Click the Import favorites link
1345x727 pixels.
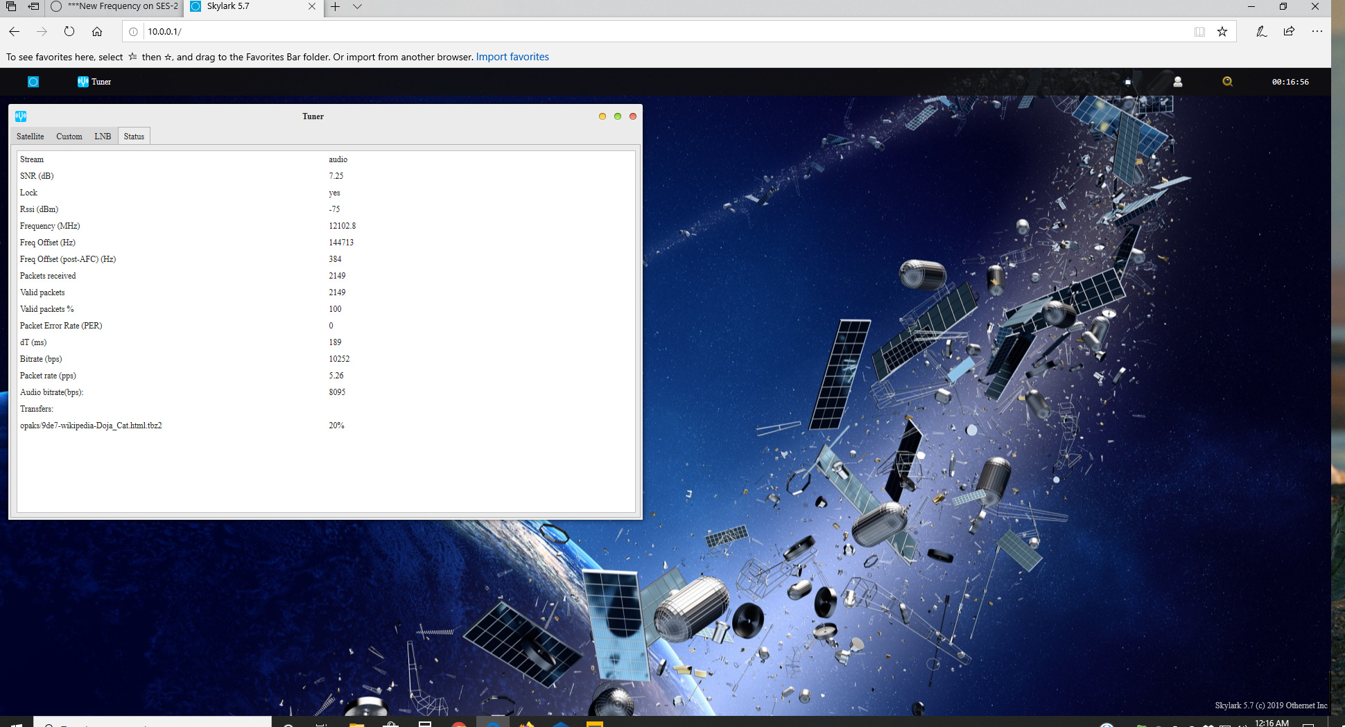click(512, 57)
